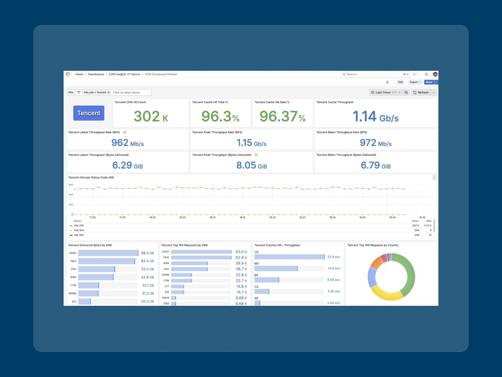Image resolution: width=502 pixels, height=377 pixels.
Task: Focus the top Search field
Action: point(375,74)
